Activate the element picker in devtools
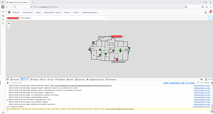The height and width of the screenshot is (114, 213). [x=8, y=79]
